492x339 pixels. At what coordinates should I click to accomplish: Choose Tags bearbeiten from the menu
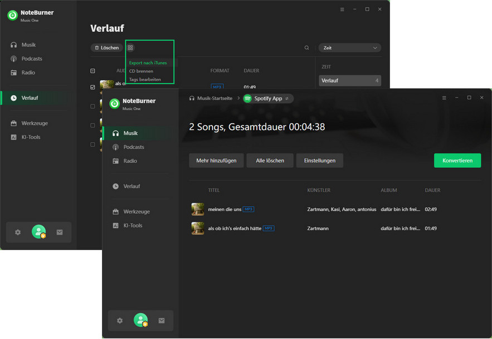pos(145,79)
